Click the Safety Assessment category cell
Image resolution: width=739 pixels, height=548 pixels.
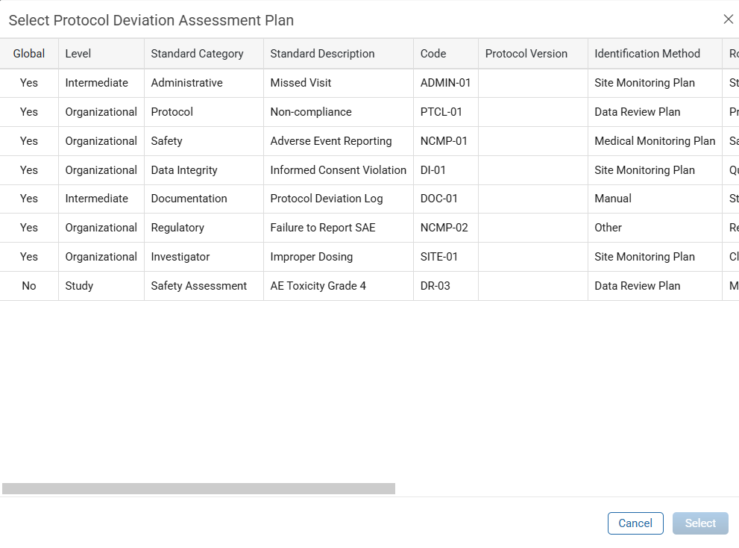pos(204,286)
